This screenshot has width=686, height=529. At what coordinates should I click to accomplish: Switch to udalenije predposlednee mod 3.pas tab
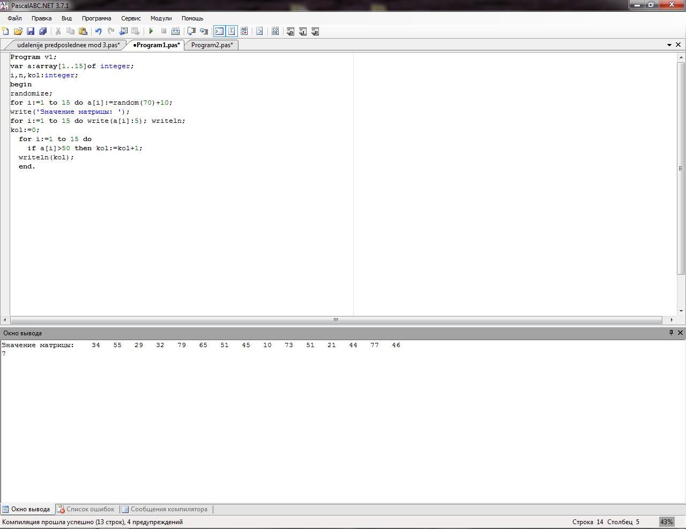click(x=68, y=45)
